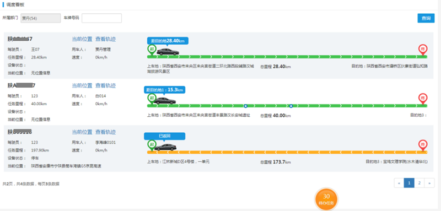Click user name 白014
This screenshot has height=211, width=441.
[100, 96]
